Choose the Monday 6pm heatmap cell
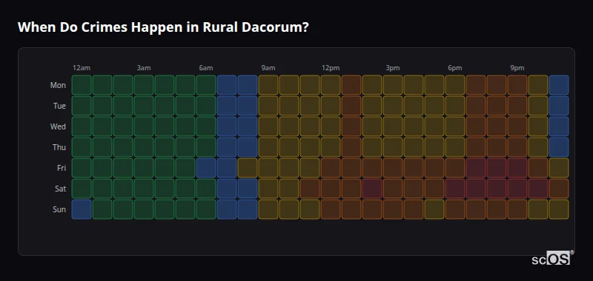Screen dimensions: 593x281 455,85
